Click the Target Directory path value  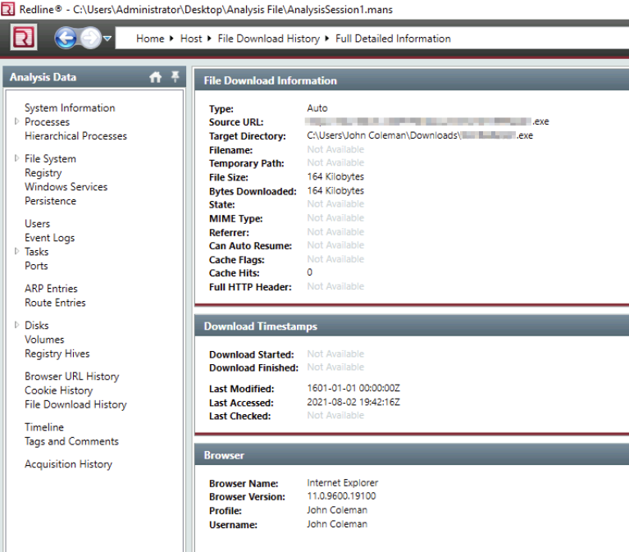420,135
